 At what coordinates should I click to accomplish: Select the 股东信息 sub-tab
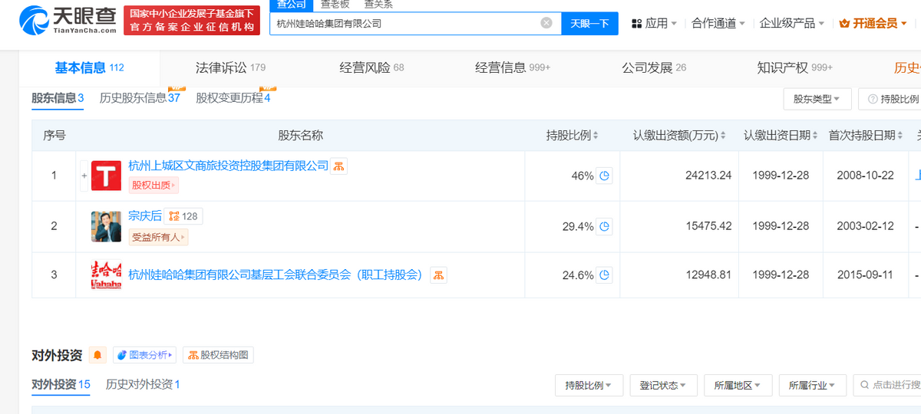(x=58, y=98)
